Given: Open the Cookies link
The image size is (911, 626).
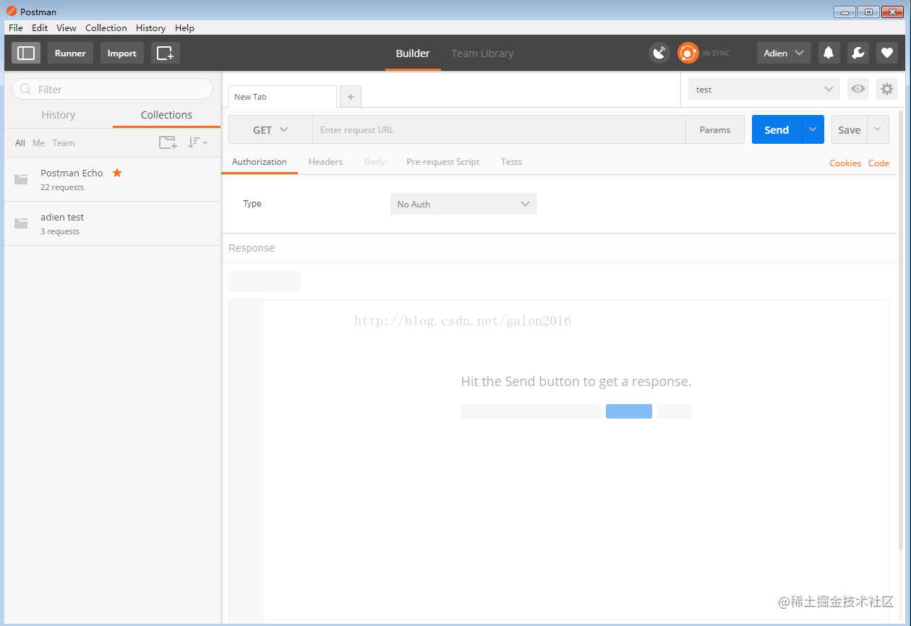Looking at the screenshot, I should (845, 163).
